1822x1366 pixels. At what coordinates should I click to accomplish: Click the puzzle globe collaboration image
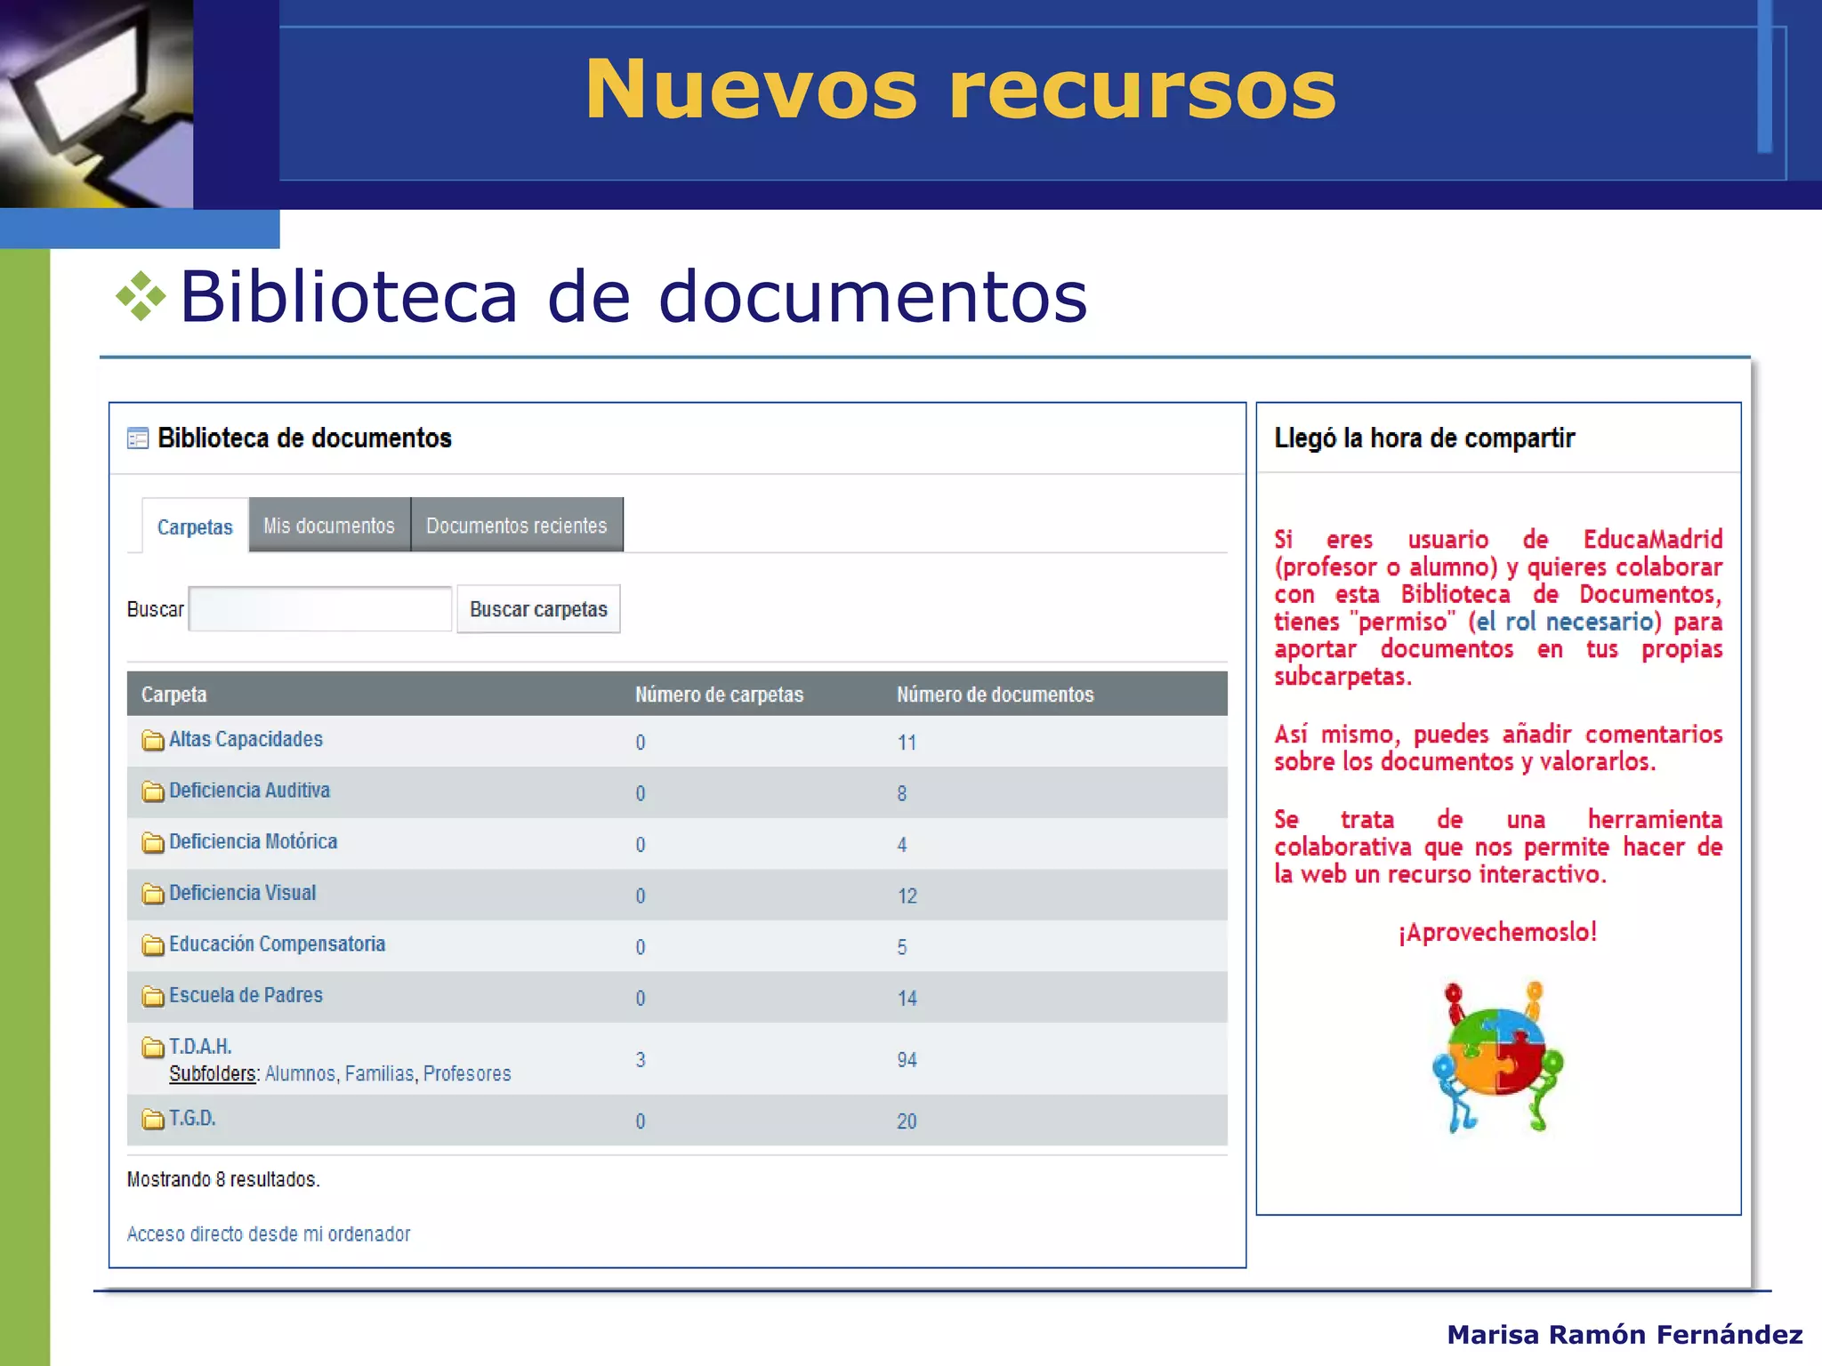(x=1497, y=1057)
